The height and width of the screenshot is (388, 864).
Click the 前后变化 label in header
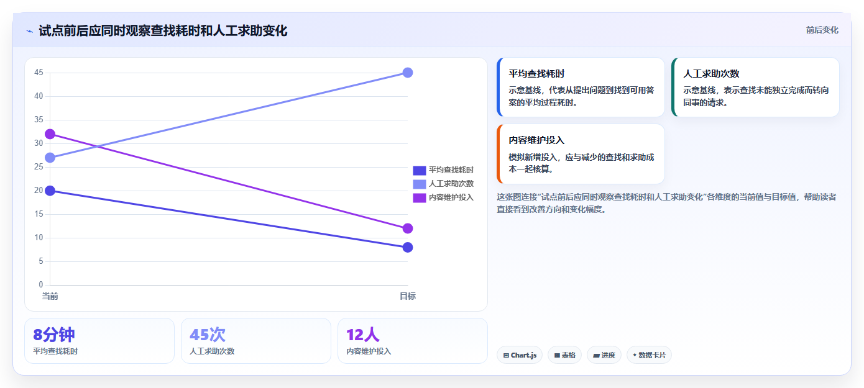822,30
